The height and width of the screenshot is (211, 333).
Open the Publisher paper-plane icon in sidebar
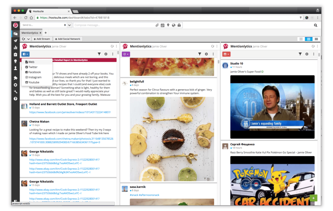coord(15,41)
